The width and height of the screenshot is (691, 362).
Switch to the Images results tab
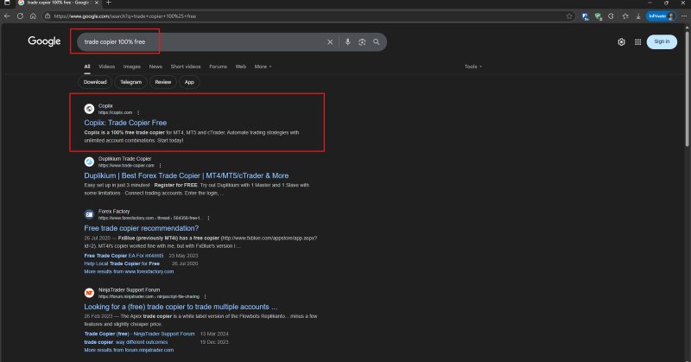pyautogui.click(x=132, y=67)
